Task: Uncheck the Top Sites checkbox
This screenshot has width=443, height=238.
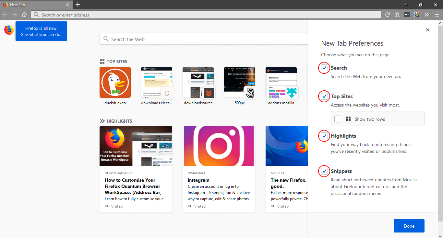Action: pyautogui.click(x=324, y=96)
